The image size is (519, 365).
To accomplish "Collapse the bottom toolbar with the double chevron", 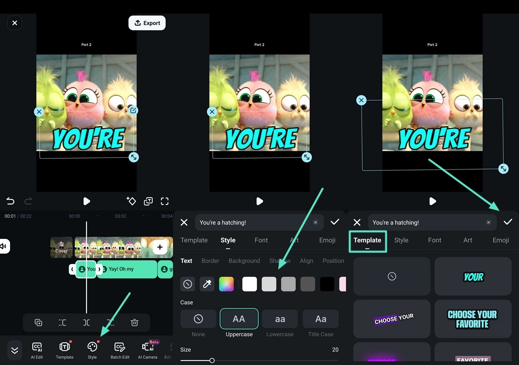I will [x=15, y=350].
